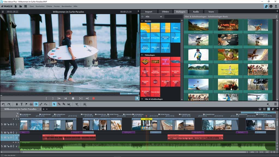This screenshot has height=157, width=279.
Task: Solo track 2 with its S button
Action: click(x=2, y=132)
